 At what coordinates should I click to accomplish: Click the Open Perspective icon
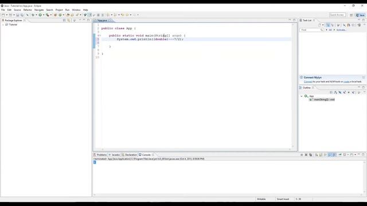352,15
